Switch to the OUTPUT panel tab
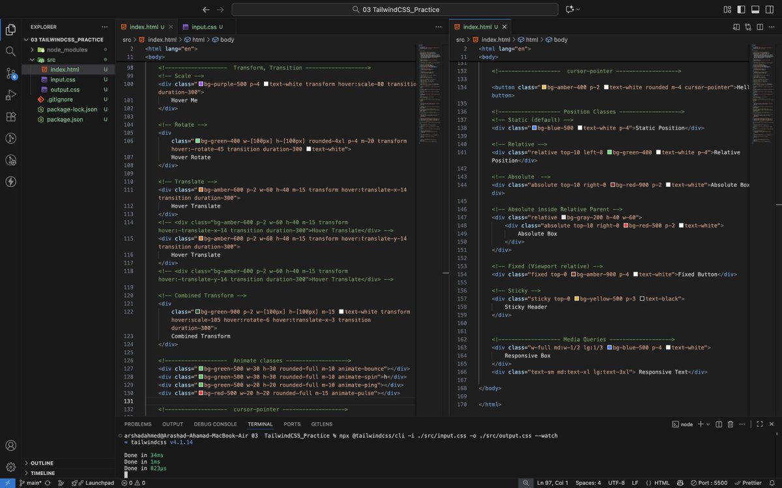 [173, 424]
